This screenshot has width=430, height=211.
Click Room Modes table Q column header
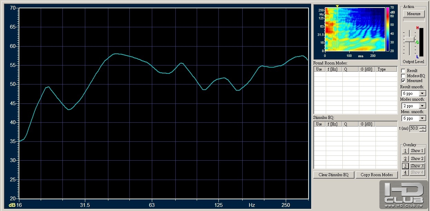coord(351,69)
